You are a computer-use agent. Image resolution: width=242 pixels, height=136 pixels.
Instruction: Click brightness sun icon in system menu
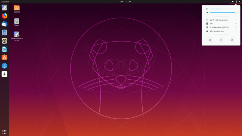click(207, 13)
